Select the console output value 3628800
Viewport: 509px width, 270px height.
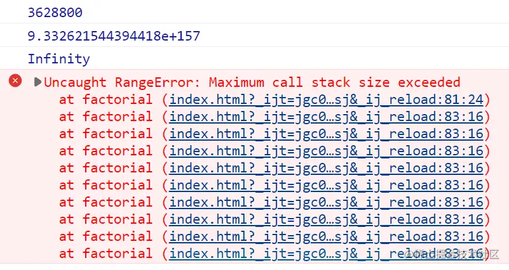coord(55,13)
